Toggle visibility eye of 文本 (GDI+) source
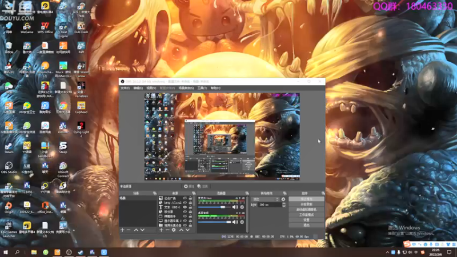The height and width of the screenshot is (257, 457). tap(185, 207)
